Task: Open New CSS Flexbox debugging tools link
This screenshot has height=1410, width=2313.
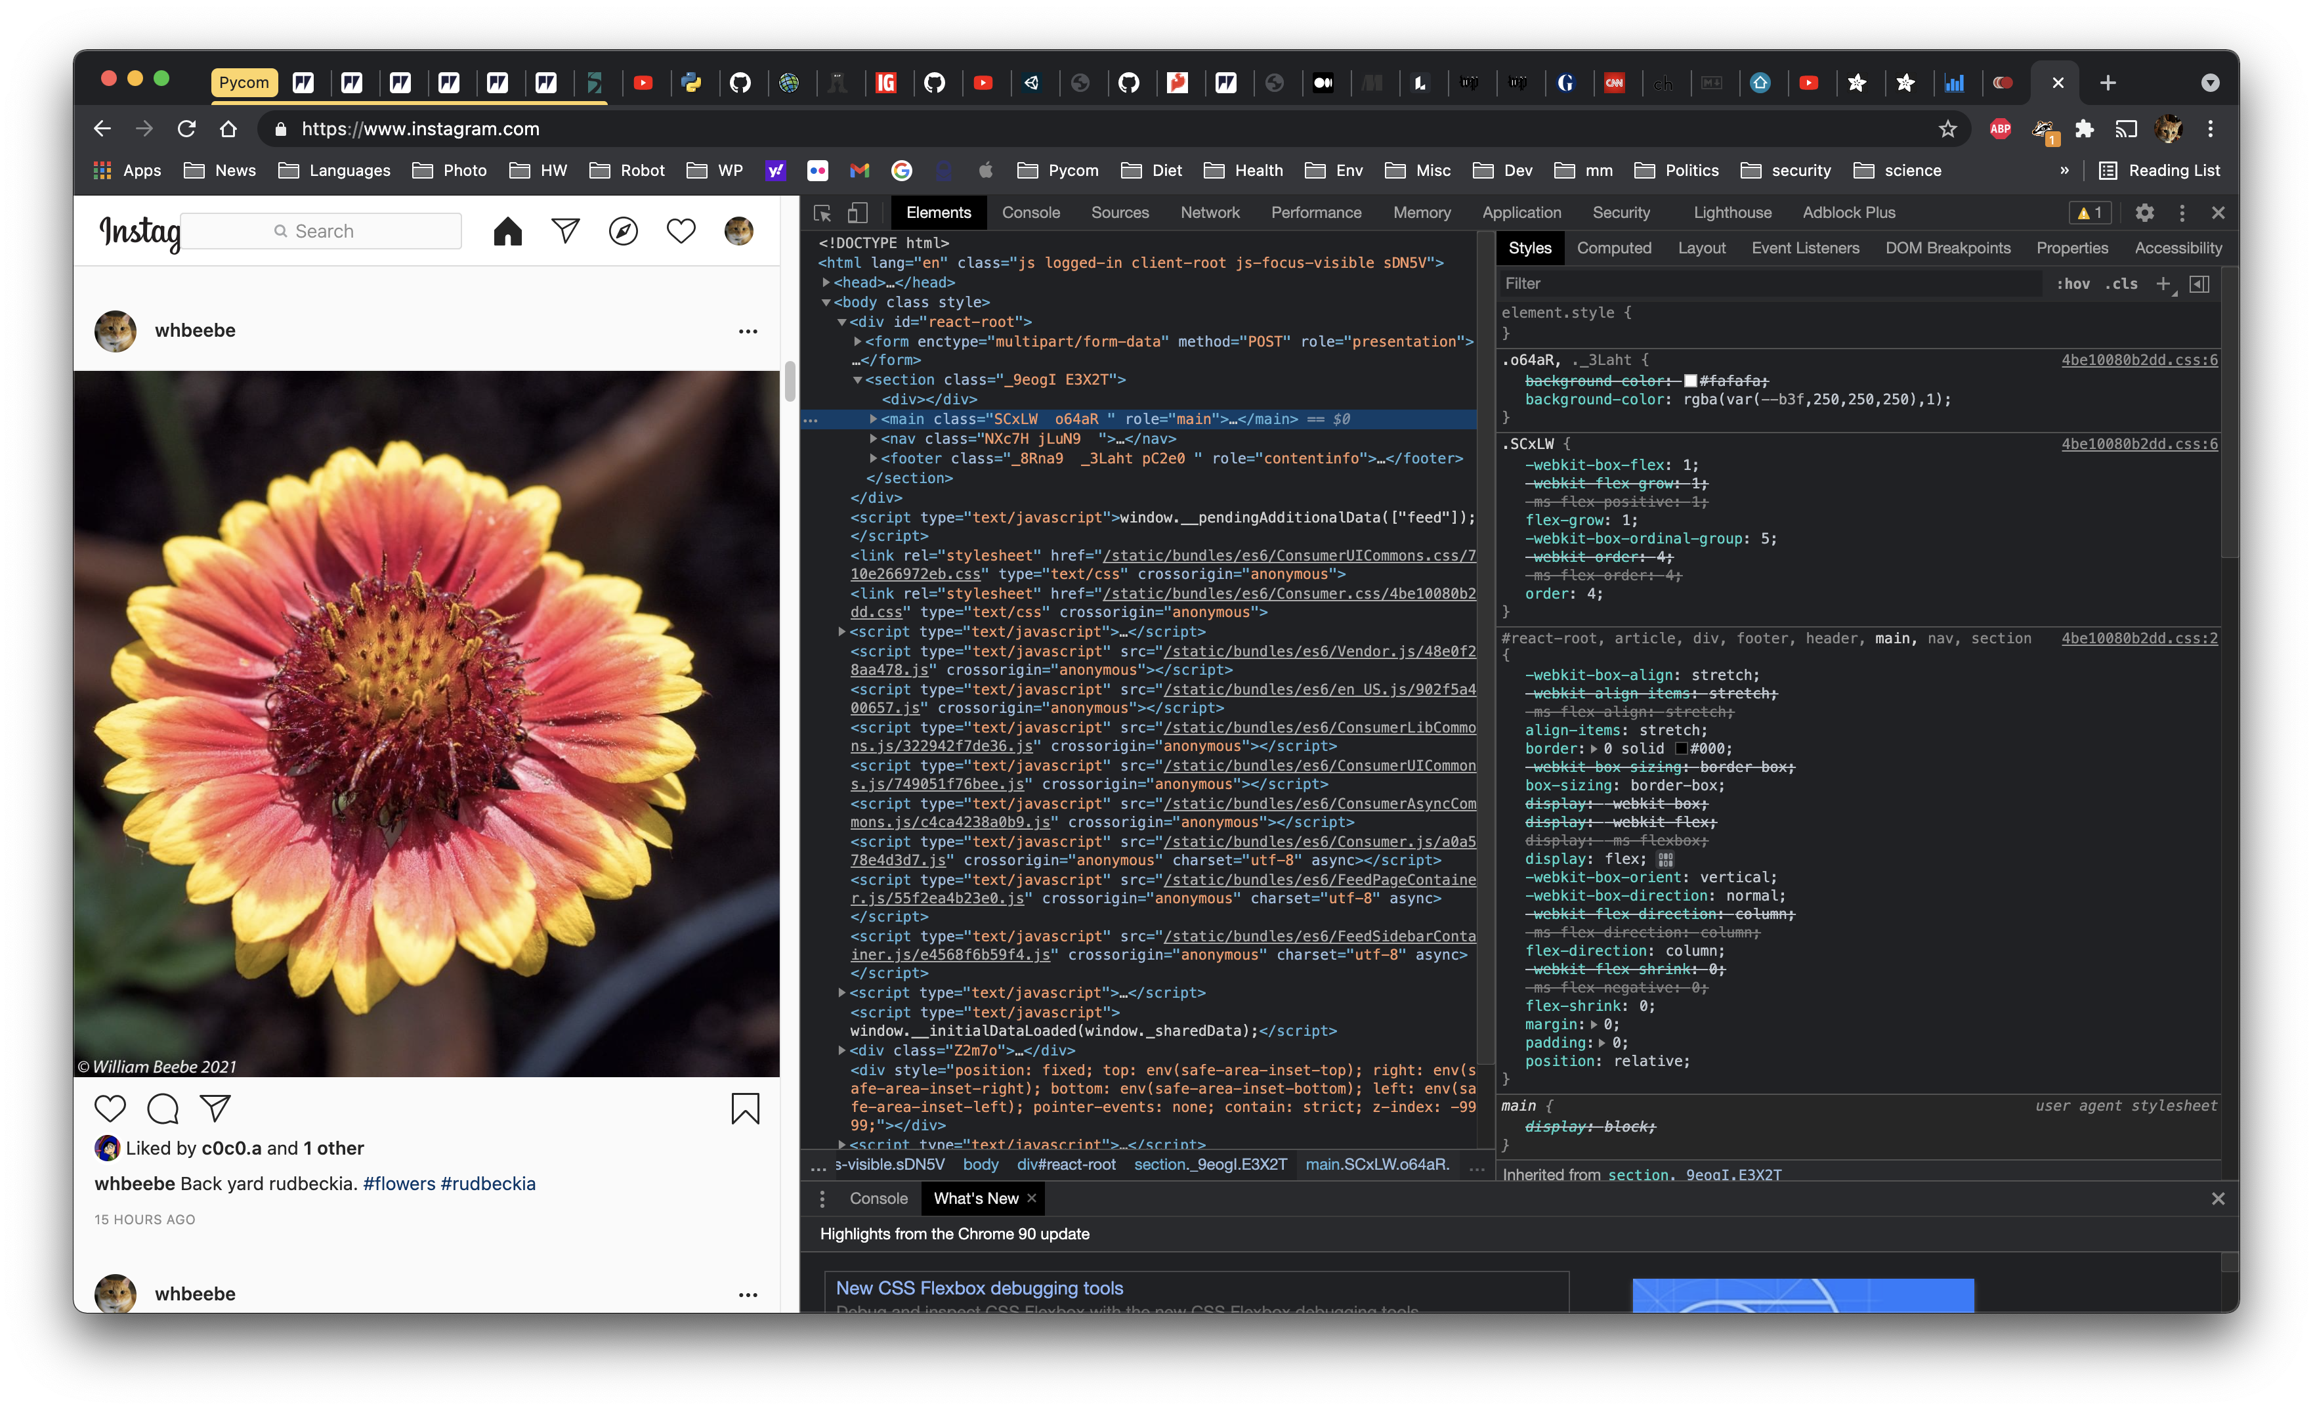Action: pyautogui.click(x=979, y=1289)
